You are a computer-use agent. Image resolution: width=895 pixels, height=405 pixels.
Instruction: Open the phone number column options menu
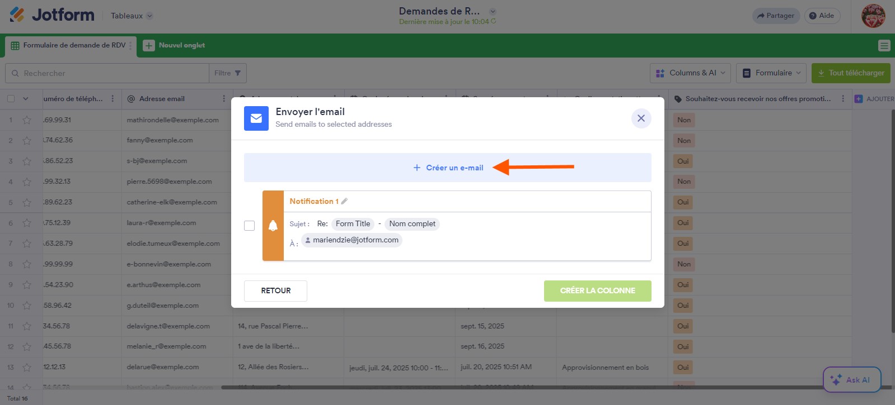tap(113, 99)
